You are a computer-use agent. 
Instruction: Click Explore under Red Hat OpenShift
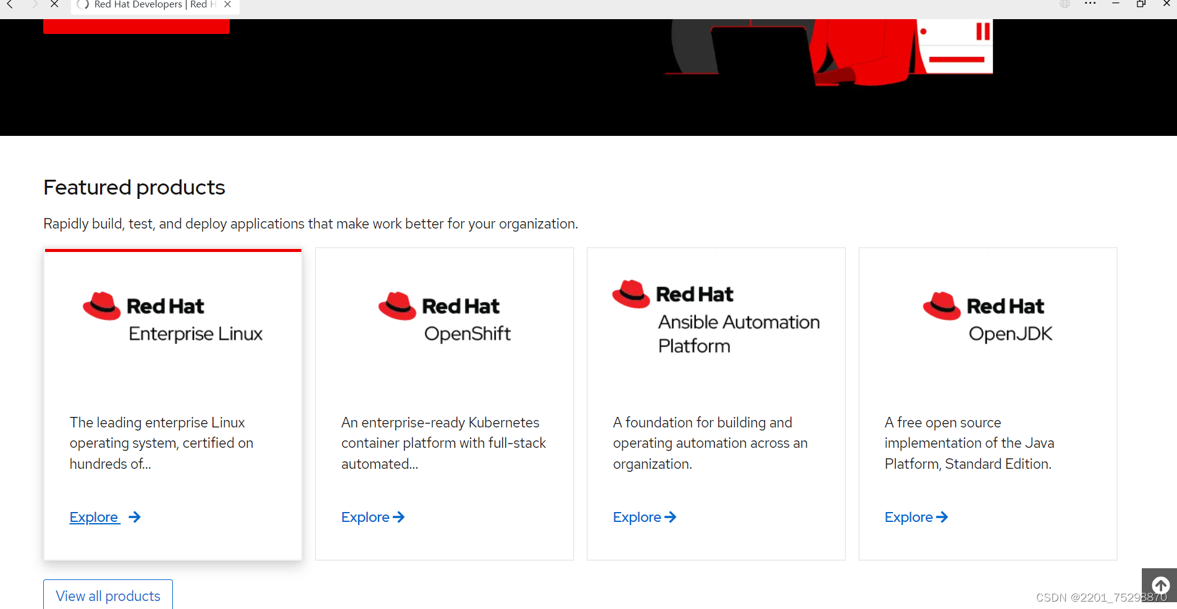point(366,517)
